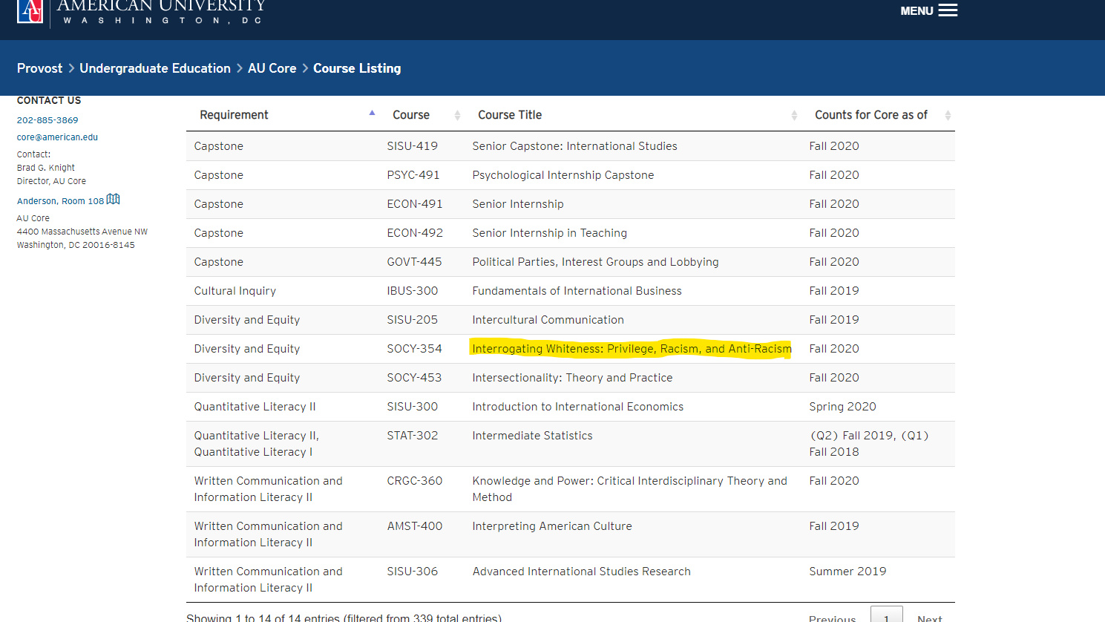Click Cultural Inquiry requirement cell
The width and height of the screenshot is (1105, 622).
click(x=235, y=291)
